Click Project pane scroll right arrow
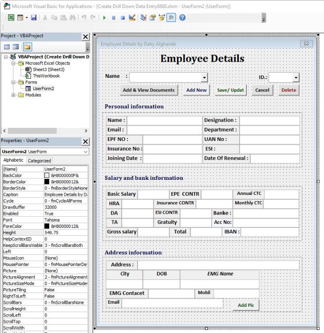 coord(86,131)
